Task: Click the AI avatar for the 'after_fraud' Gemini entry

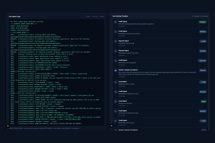Action: pos(116,71)
